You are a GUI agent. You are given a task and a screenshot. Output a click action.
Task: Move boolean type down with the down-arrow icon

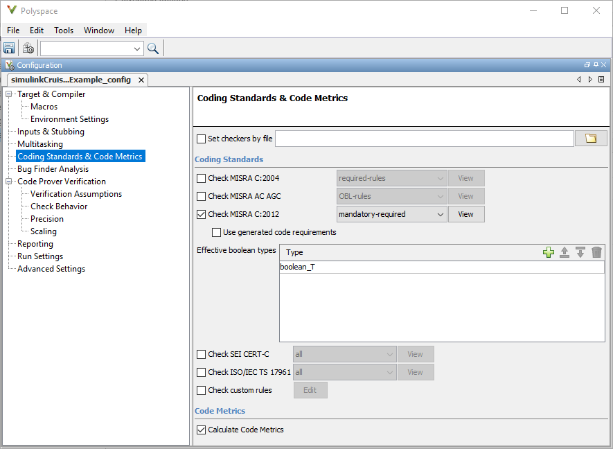(x=580, y=252)
